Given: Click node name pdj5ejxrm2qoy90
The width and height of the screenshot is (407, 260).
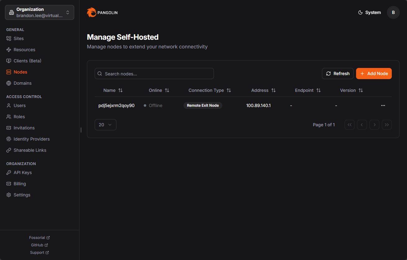Looking at the screenshot, I should 116,105.
